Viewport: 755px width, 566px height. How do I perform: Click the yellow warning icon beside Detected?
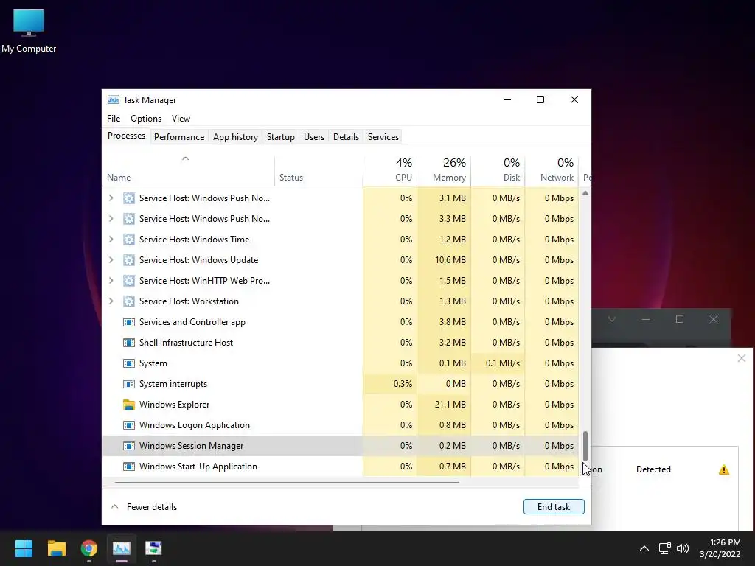click(x=724, y=469)
